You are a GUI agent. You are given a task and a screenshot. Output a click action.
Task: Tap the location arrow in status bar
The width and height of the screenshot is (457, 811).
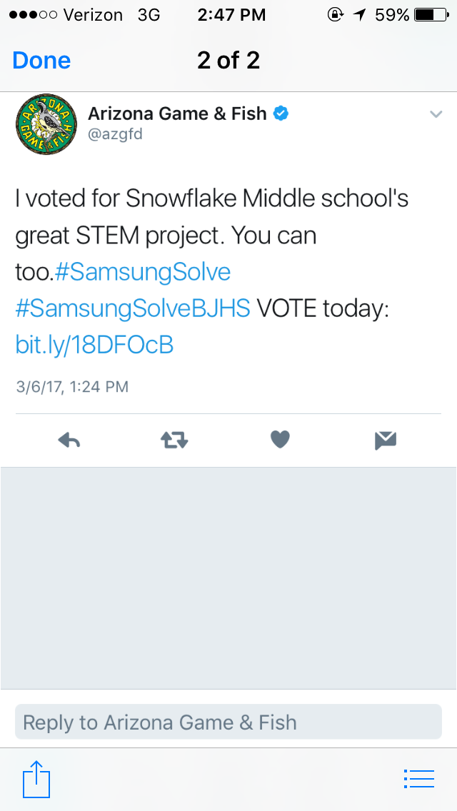(360, 15)
